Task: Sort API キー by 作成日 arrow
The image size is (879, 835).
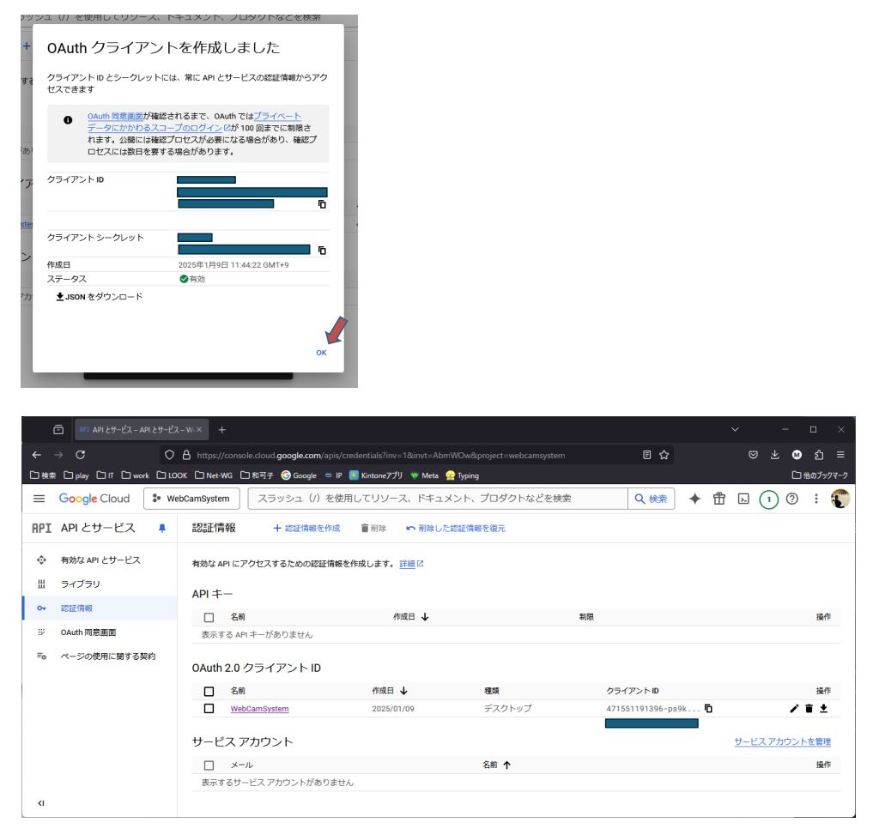Action: click(425, 616)
